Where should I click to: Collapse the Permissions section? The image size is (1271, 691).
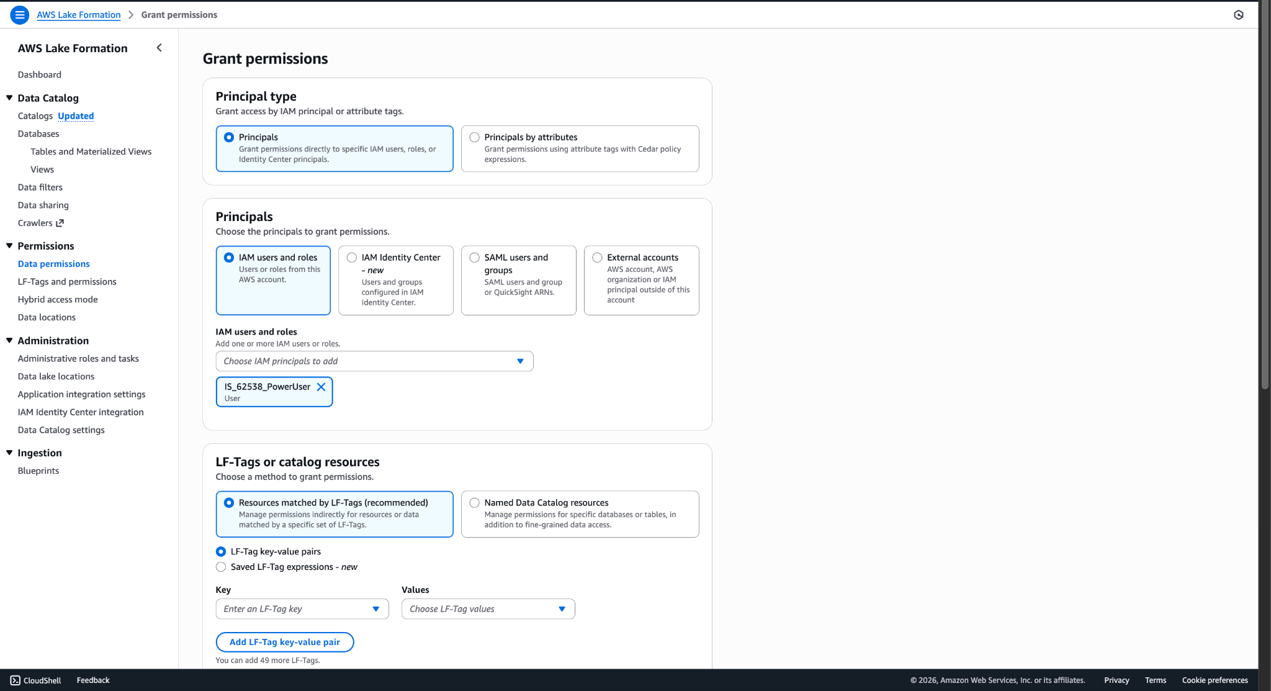(9, 246)
